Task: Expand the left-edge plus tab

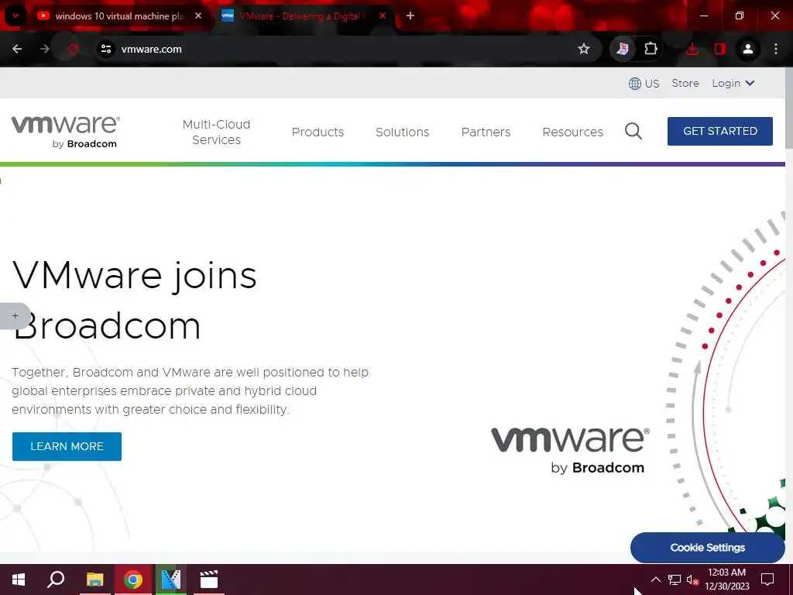Action: pyautogui.click(x=15, y=316)
